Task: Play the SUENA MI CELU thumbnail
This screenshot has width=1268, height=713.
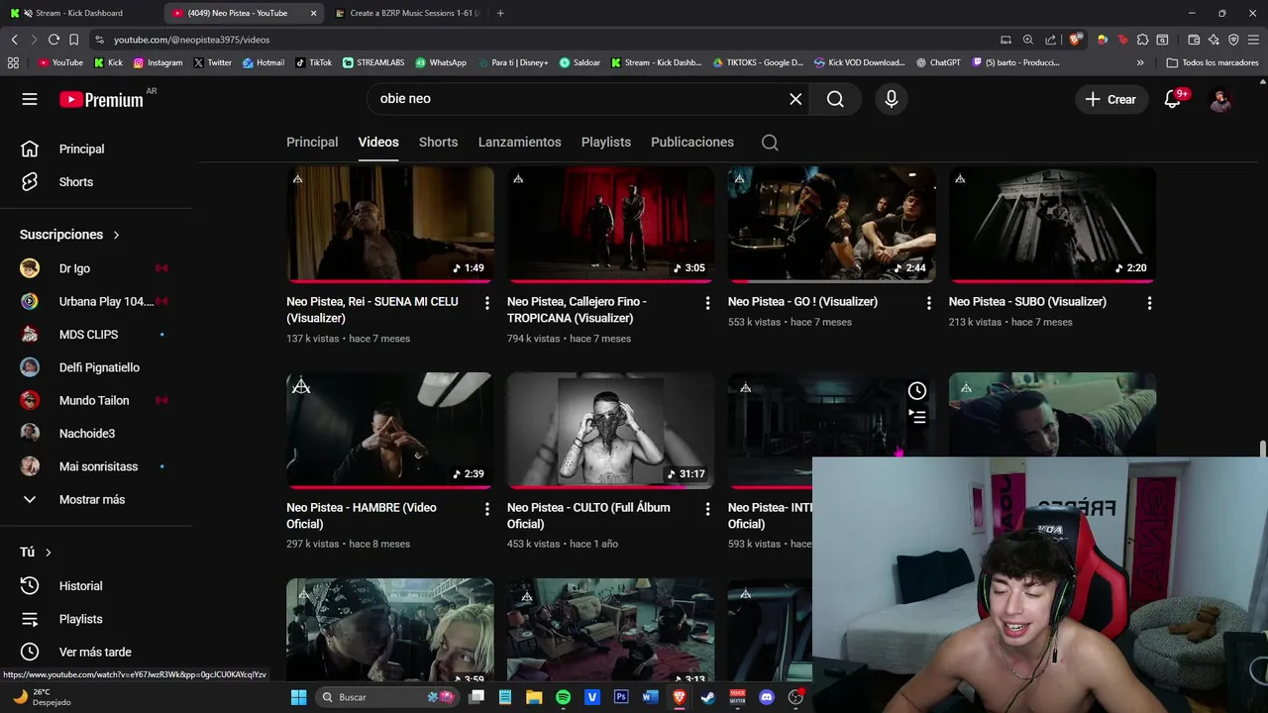Action: 390,224
